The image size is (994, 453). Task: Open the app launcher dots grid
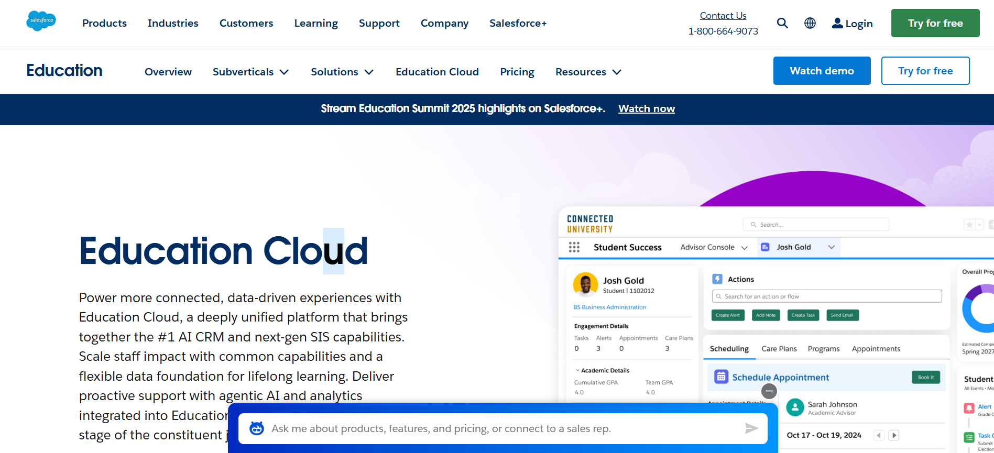coord(574,247)
